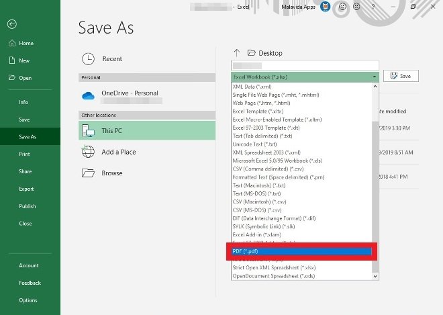The image size is (443, 315).
Task: Select CSV (Macintosh) format
Action: pos(301,202)
